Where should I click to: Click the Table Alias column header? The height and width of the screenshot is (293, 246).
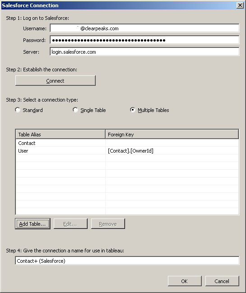tap(60, 135)
